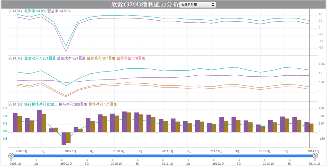The width and height of the screenshot is (327, 166).
Task: Click the -40 margin axis label
Action: tap(321, 41)
